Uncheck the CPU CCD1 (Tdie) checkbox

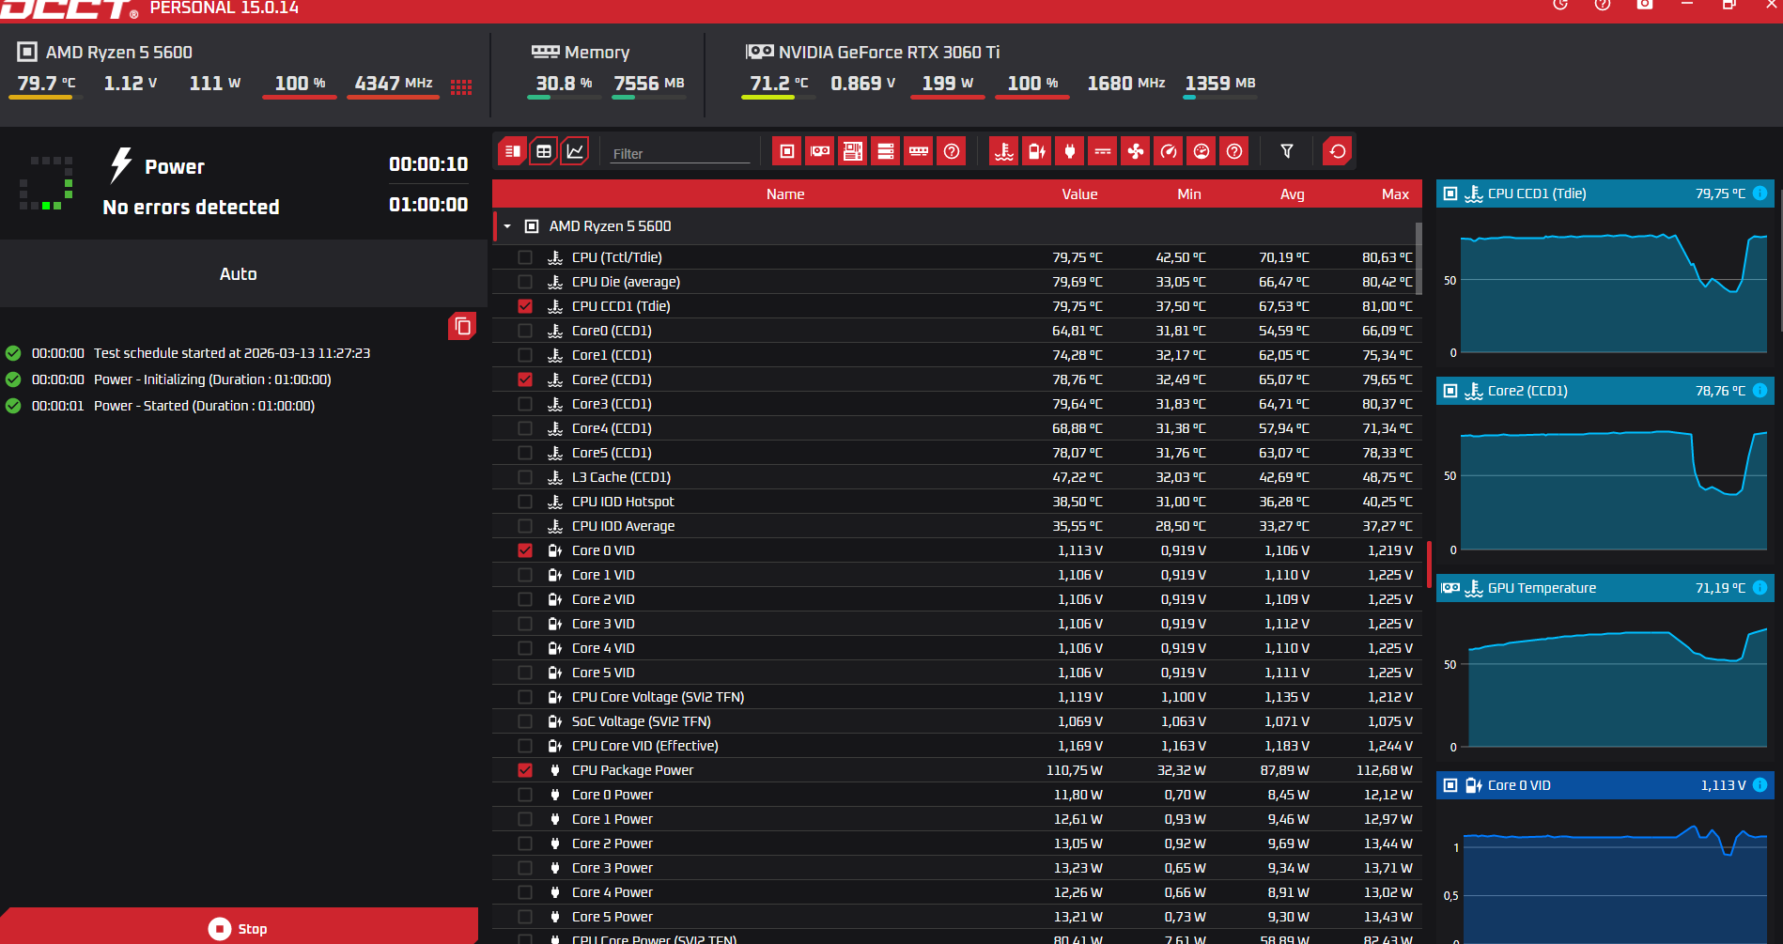click(525, 306)
